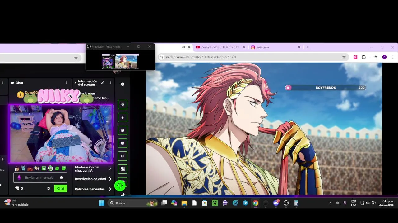This screenshot has width=398, height=223.
Task: Close the Instagram tab
Action: point(299,47)
